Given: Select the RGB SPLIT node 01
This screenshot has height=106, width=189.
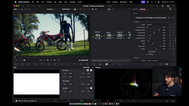Looking at the screenshot, I should (98, 36).
